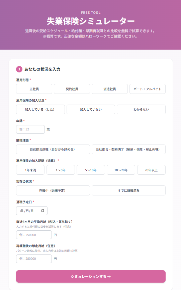Choose パート・アルバイト option
This screenshot has width=181, height=290.
pyautogui.click(x=148, y=89)
